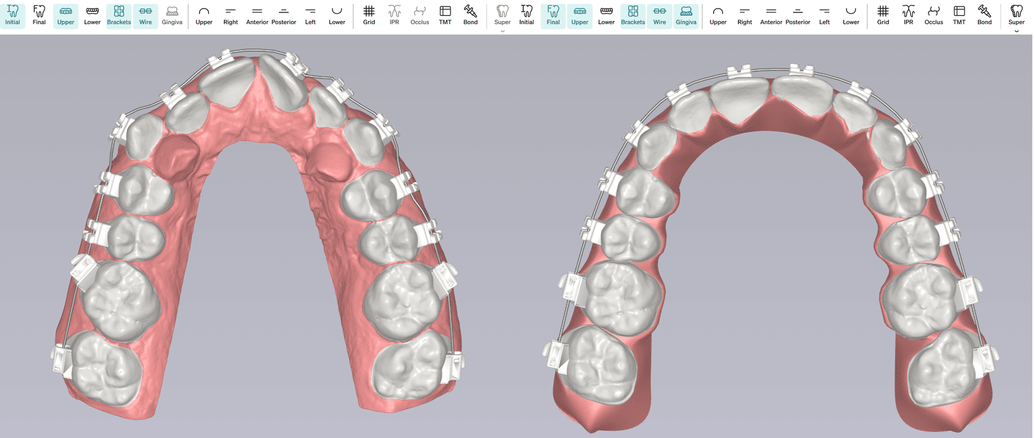Hide Brackets in the left pane toolbar
This screenshot has width=1034, height=438.
[x=119, y=15]
